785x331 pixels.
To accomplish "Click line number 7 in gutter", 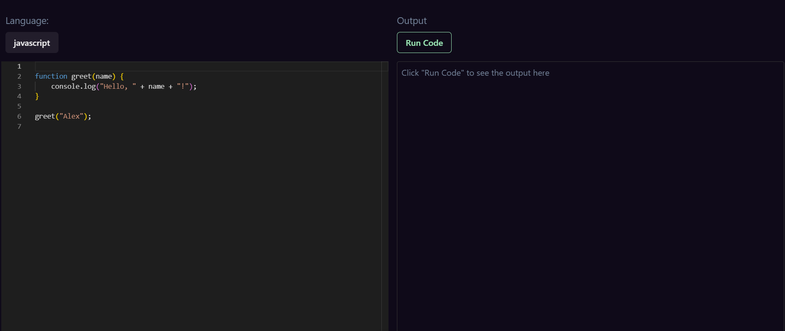I will coord(19,126).
